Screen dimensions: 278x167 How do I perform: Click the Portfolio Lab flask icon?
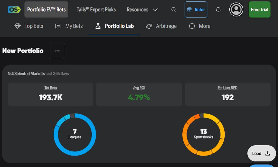point(98,26)
